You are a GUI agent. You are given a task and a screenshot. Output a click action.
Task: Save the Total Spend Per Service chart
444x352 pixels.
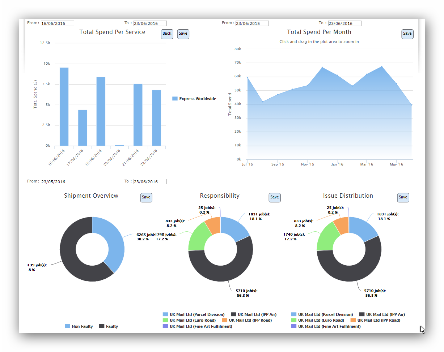point(183,34)
